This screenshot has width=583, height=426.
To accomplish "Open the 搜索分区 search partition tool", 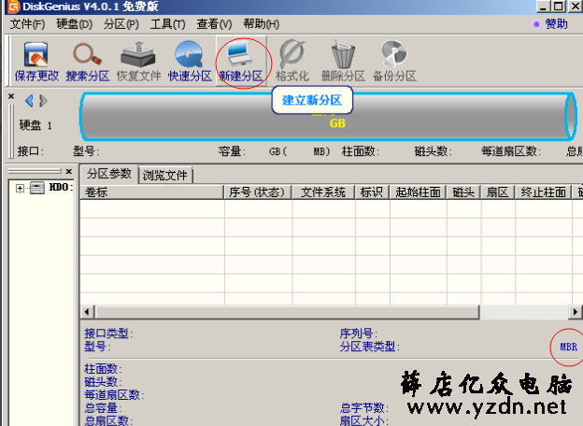I will click(x=88, y=62).
